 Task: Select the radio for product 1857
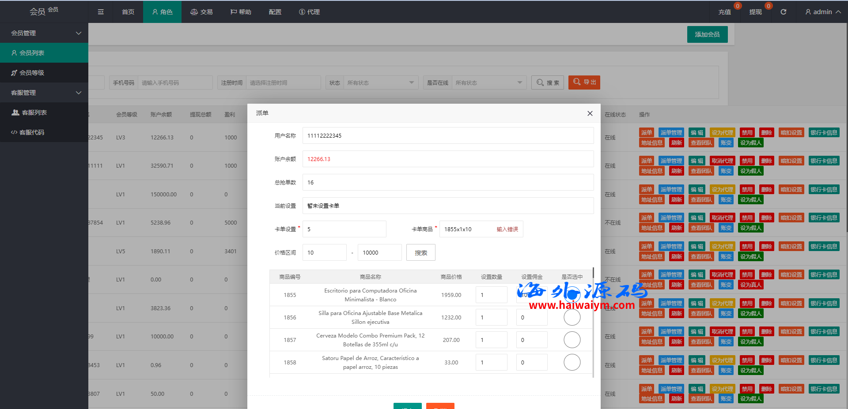[572, 340]
